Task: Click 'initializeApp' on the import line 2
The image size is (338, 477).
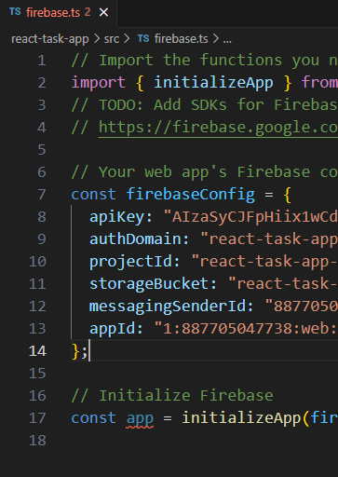Action: coord(213,83)
